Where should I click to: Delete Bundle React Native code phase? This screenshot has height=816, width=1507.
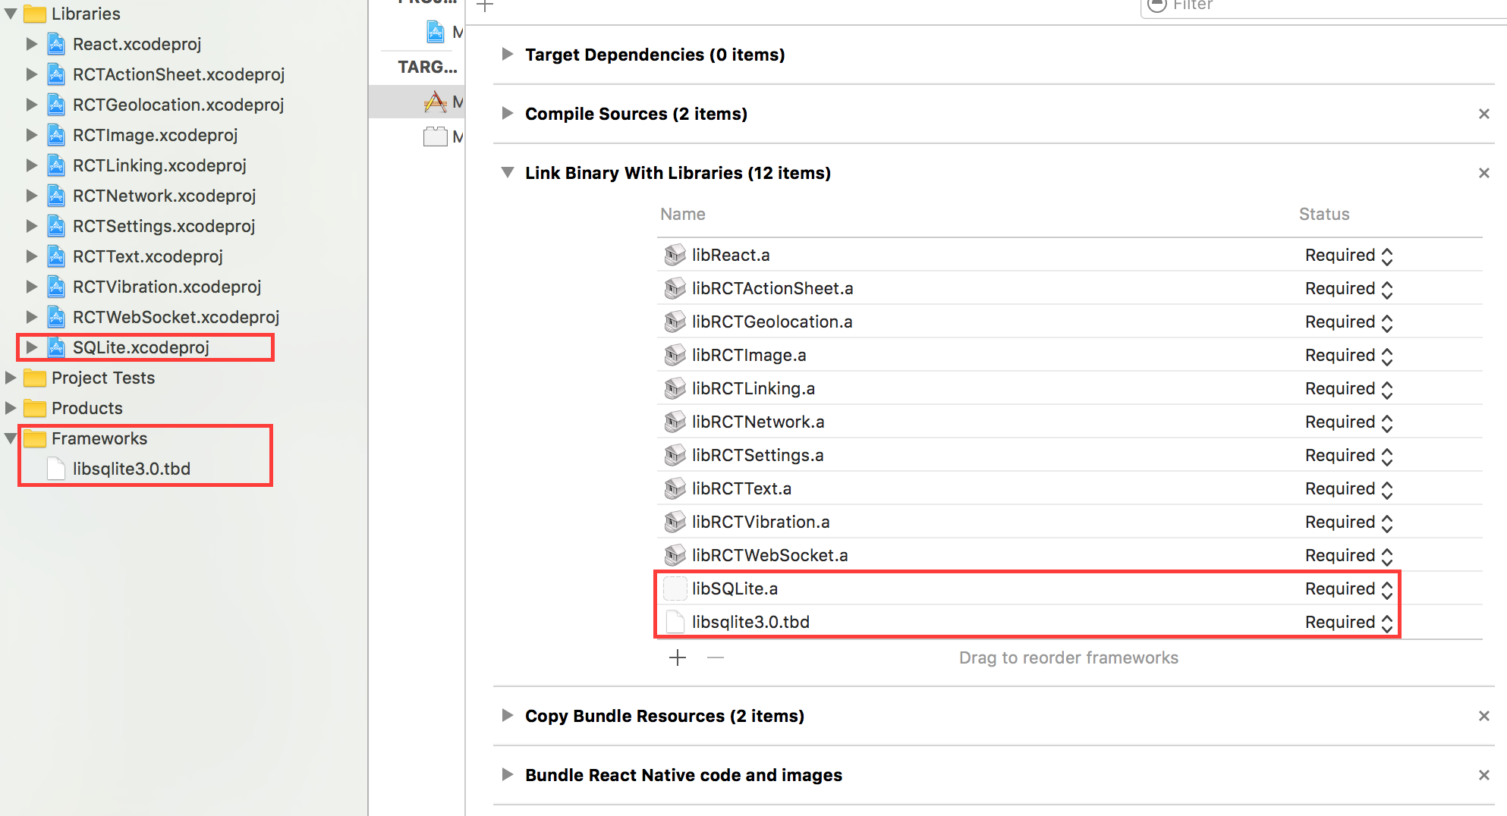tap(1484, 775)
